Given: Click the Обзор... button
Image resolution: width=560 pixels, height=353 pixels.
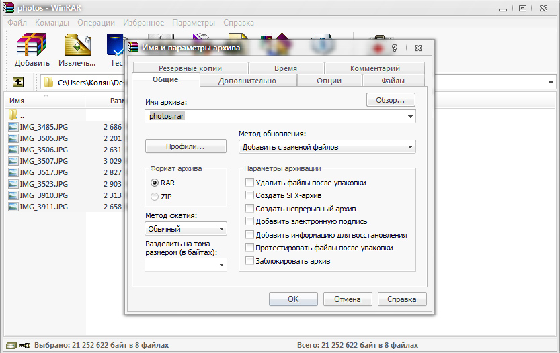Looking at the screenshot, I should coord(391,100).
